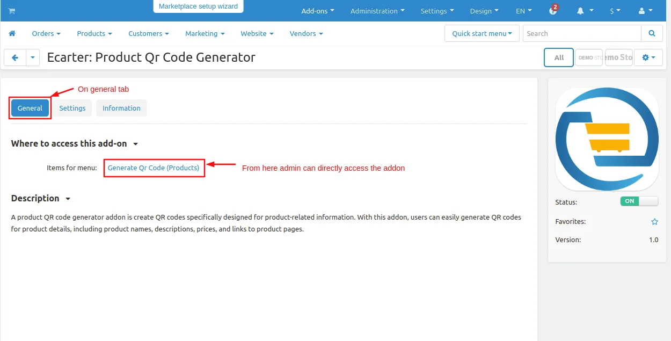Image resolution: width=671 pixels, height=341 pixels.
Task: Expand the Orders menu
Action: click(x=46, y=33)
